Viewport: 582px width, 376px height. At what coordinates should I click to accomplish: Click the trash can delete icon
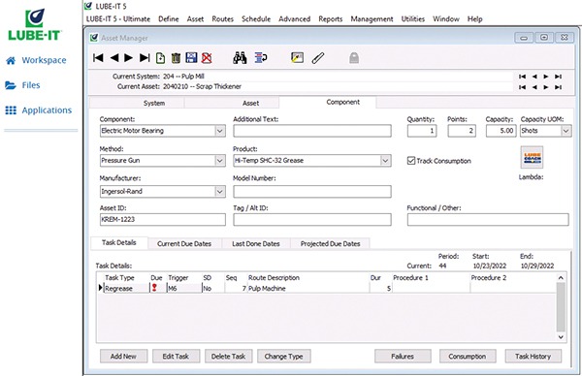coord(176,58)
